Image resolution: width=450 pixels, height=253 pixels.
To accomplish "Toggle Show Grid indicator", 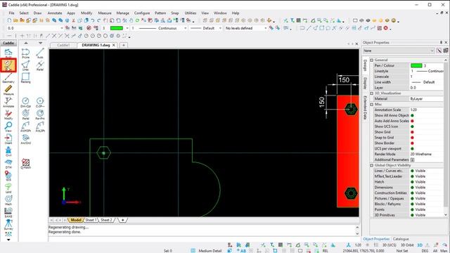I will (x=412, y=132).
